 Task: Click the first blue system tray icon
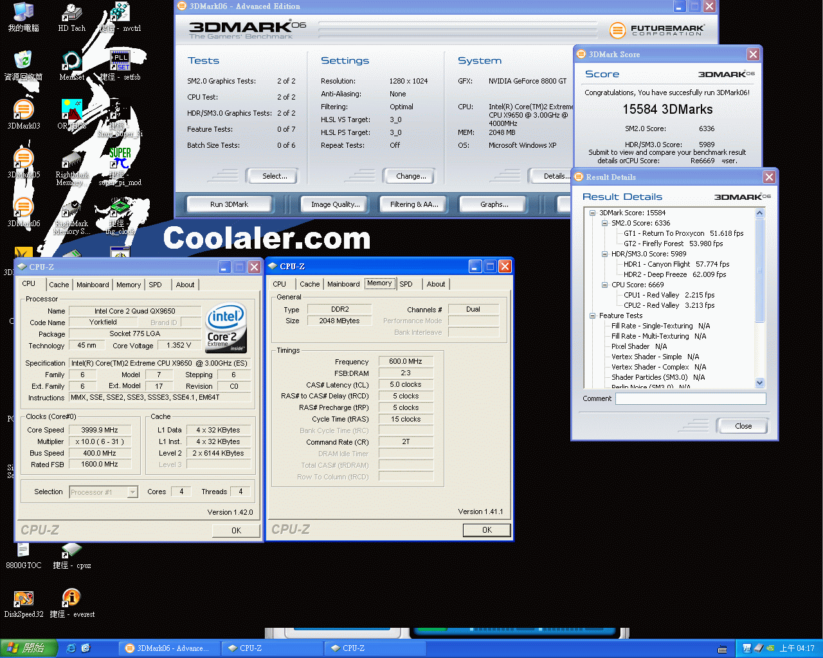click(x=747, y=648)
